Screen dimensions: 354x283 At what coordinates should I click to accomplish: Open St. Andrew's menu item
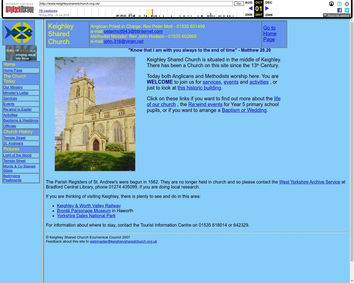pyautogui.click(x=13, y=143)
